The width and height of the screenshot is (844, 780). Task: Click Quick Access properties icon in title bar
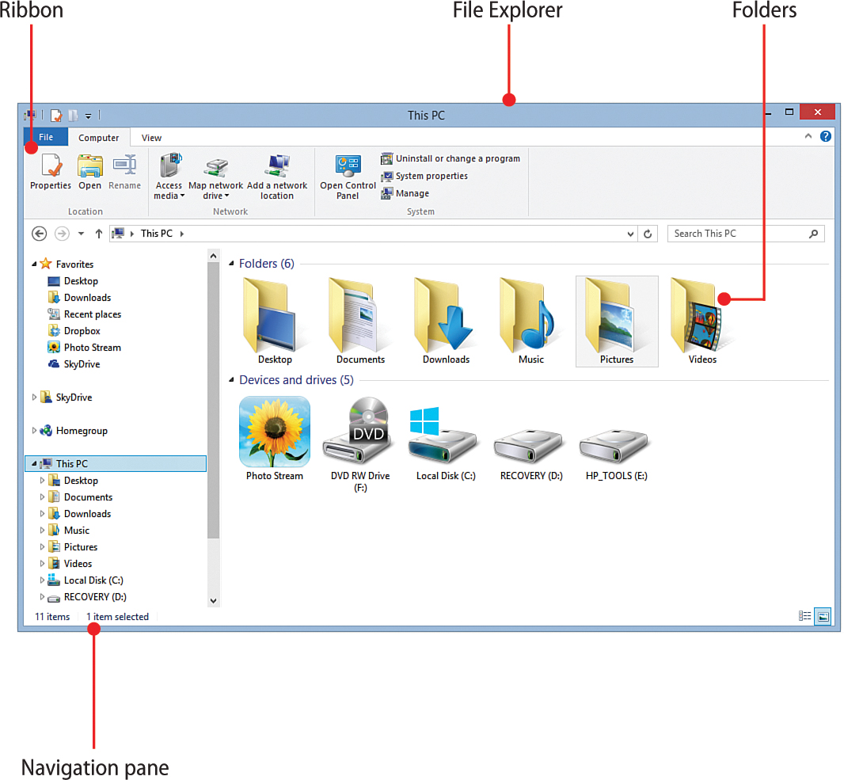[56, 115]
